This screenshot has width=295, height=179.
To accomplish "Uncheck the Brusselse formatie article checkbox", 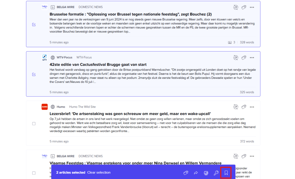I will (34, 25).
